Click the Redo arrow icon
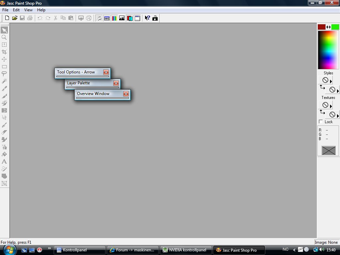 [48, 18]
